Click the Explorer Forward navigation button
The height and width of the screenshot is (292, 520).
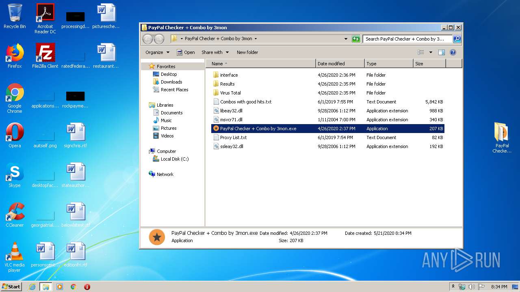tap(159, 39)
